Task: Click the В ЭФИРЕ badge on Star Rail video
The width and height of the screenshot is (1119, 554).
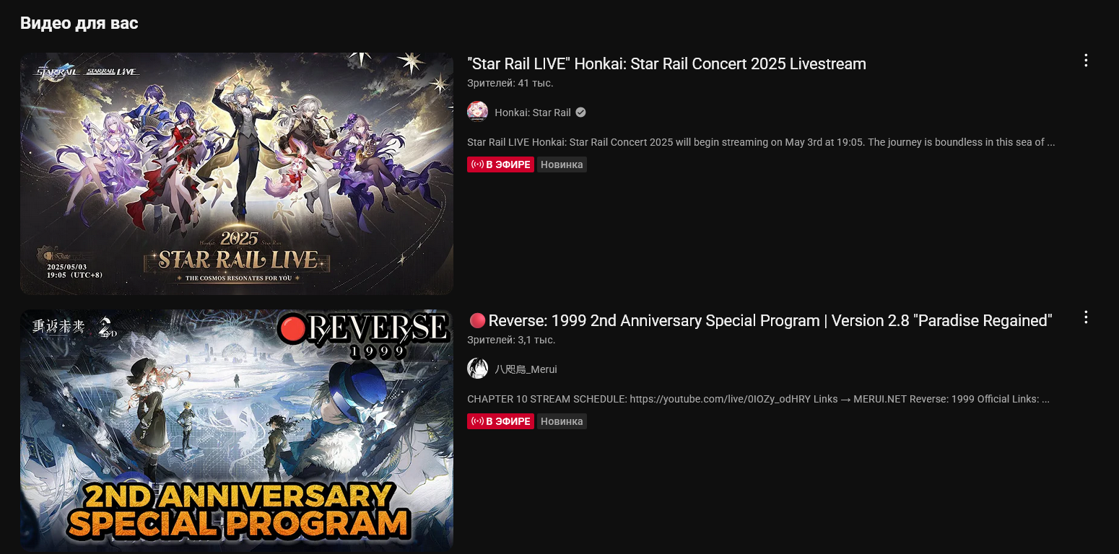Action: coord(500,164)
